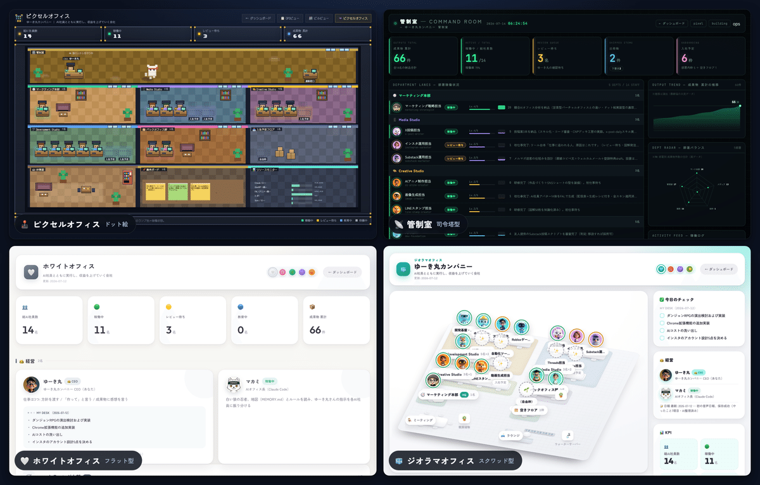The image size is (760, 485).
Task: Select the ops tab in Command Room
Action: pyautogui.click(x=736, y=23)
